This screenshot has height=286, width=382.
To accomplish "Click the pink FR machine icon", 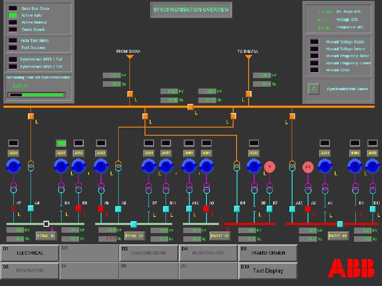I will [308, 167].
